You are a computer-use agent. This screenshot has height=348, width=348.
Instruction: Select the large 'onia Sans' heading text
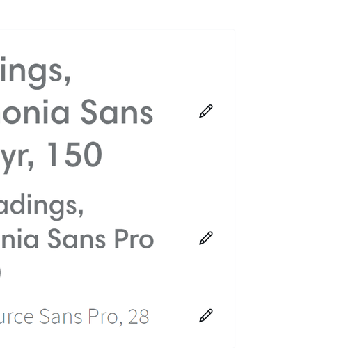tap(77, 112)
